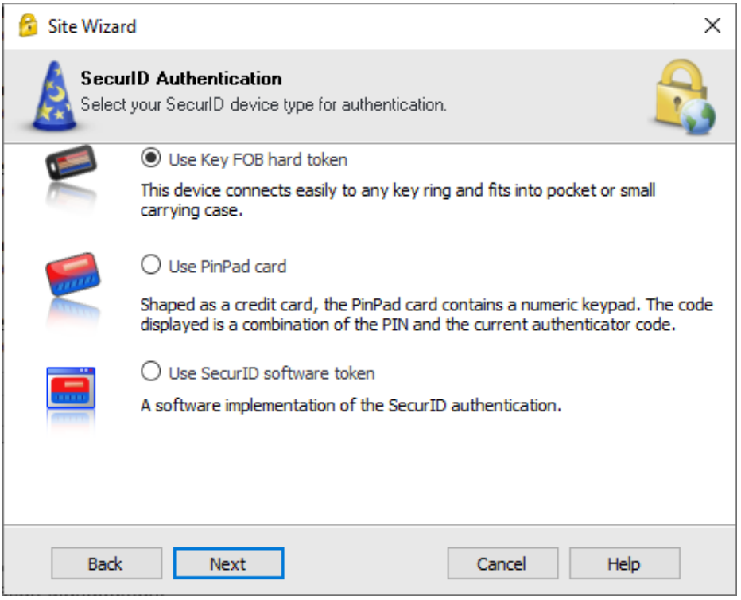Click the software token description text
741x600 pixels.
tap(351, 406)
